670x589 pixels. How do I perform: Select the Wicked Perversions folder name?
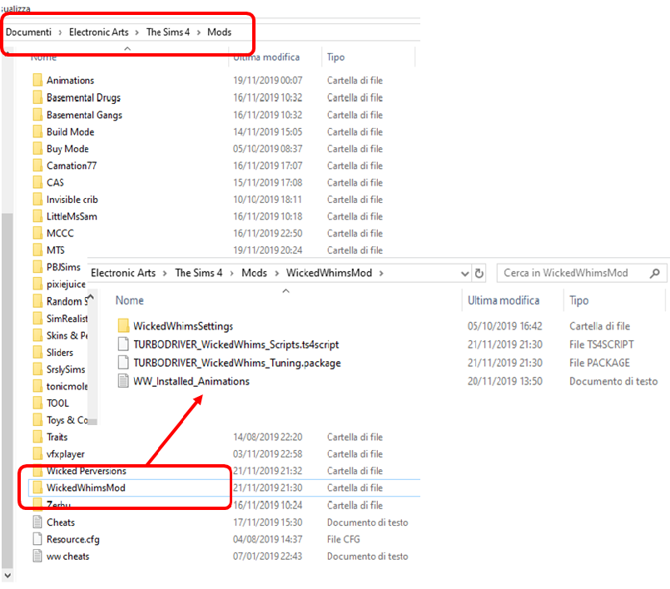[87, 471]
